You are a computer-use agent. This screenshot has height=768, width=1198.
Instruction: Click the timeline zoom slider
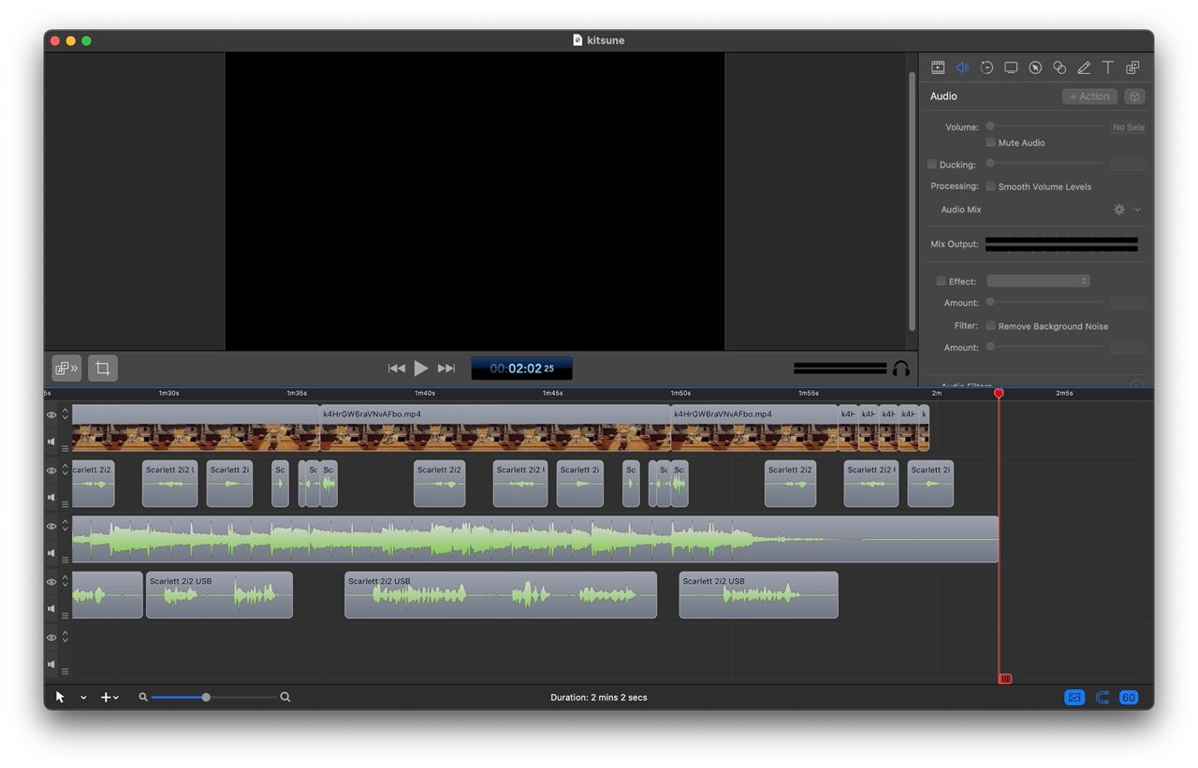tap(213, 697)
